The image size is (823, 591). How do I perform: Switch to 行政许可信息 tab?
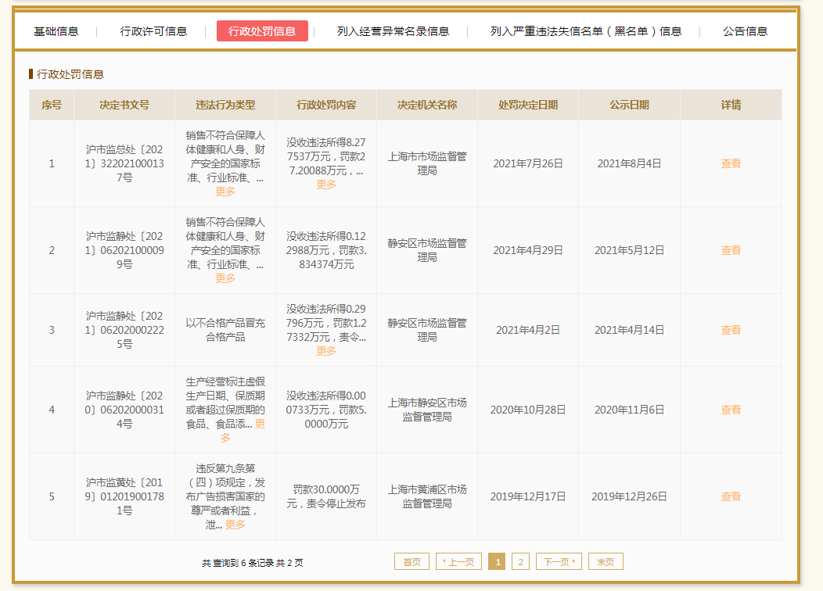click(153, 31)
